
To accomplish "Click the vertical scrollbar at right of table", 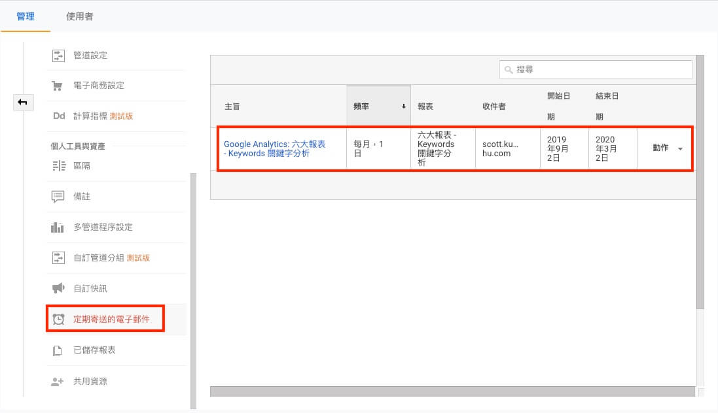I will [700, 183].
